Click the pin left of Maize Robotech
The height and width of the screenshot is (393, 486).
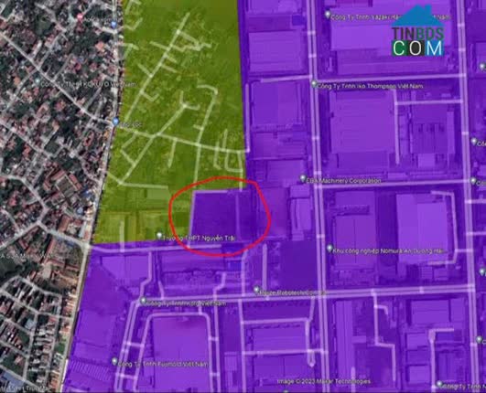tap(143, 301)
